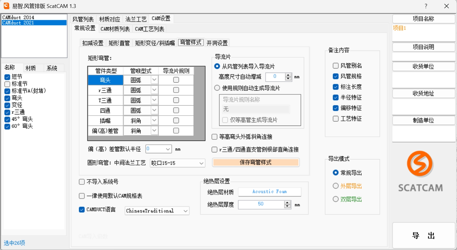Click the help question mark button
This screenshot has height=250, width=457.
point(426,6)
